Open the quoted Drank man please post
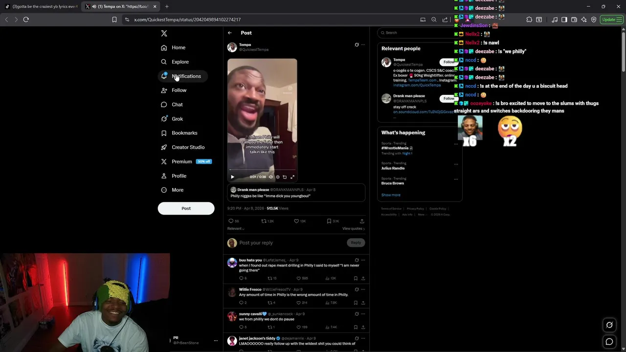 click(296, 193)
